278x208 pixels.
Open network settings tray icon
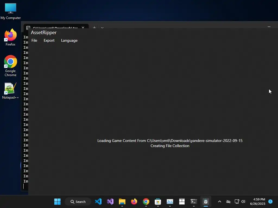pos(237,201)
